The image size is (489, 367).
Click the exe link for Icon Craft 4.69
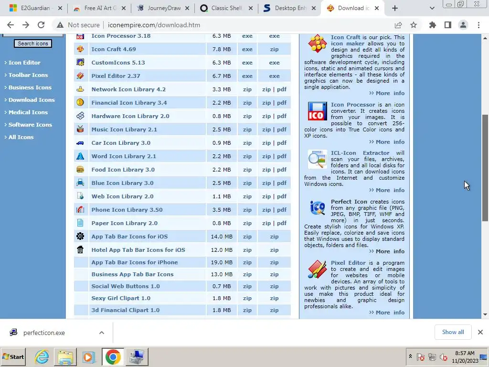(x=247, y=49)
